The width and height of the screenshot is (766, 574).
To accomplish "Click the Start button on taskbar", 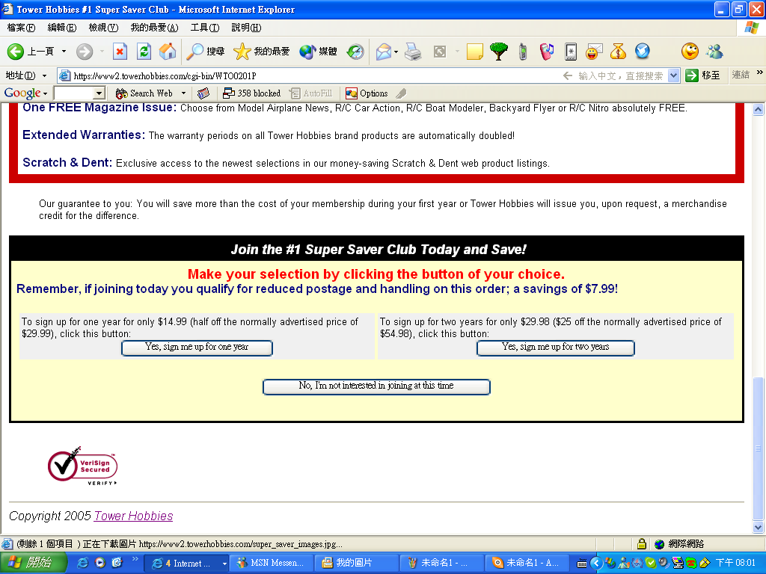I will (30, 563).
